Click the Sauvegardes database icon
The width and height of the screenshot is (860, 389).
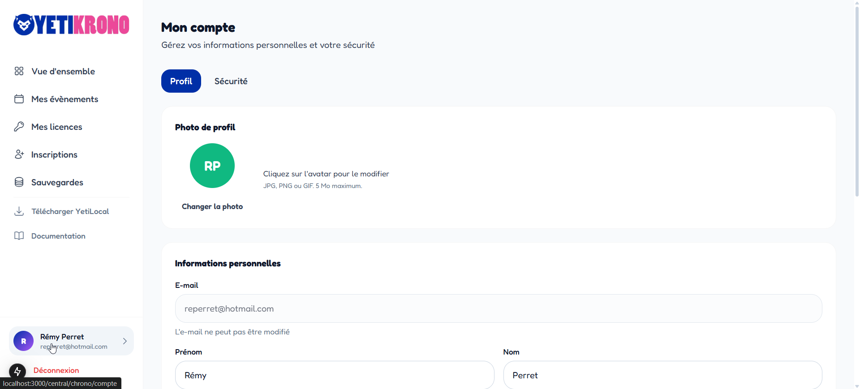pyautogui.click(x=19, y=182)
